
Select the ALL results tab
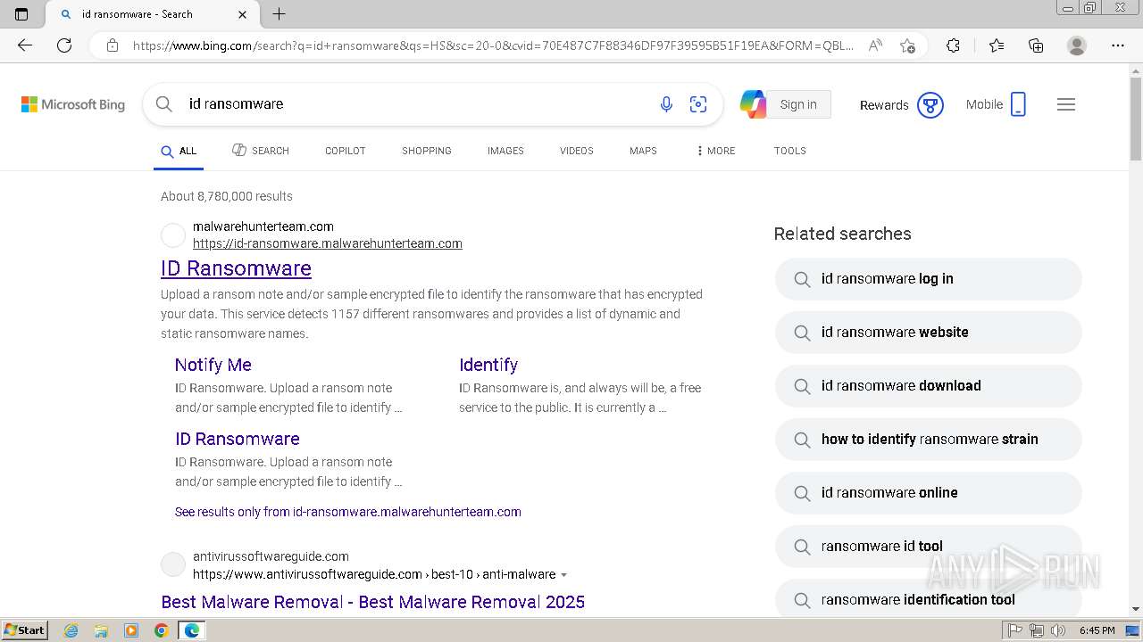179,151
